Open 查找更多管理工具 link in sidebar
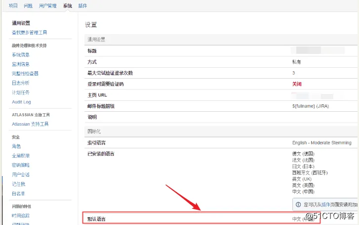The height and width of the screenshot is (225, 359). 29,33
